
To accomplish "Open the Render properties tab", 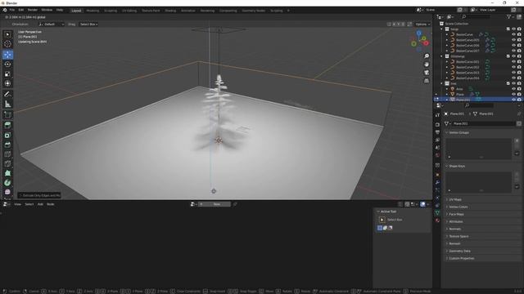I will (x=437, y=125).
